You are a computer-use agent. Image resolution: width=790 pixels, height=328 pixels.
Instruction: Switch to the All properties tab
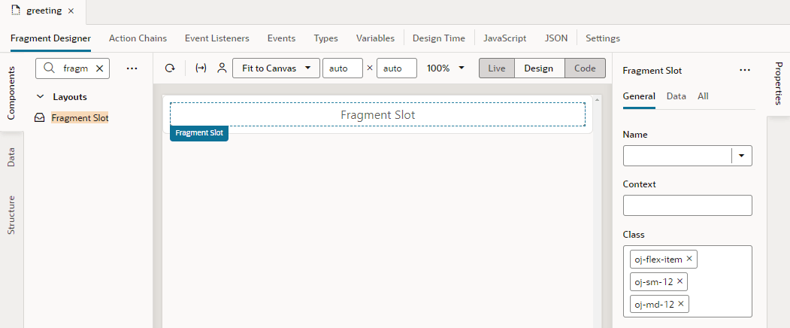[x=703, y=96]
